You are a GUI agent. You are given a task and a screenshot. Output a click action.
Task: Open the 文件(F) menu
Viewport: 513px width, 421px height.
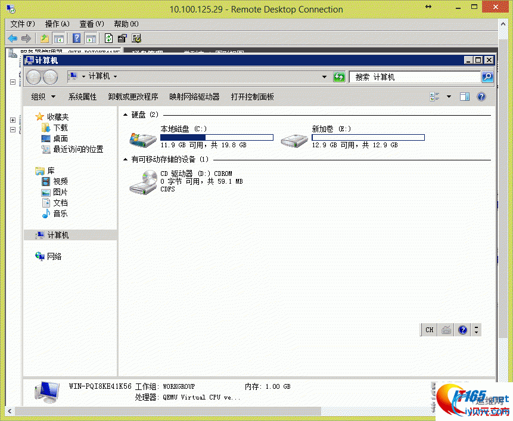[x=23, y=24]
